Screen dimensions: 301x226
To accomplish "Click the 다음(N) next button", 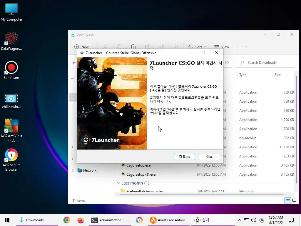I will click(184, 157).
